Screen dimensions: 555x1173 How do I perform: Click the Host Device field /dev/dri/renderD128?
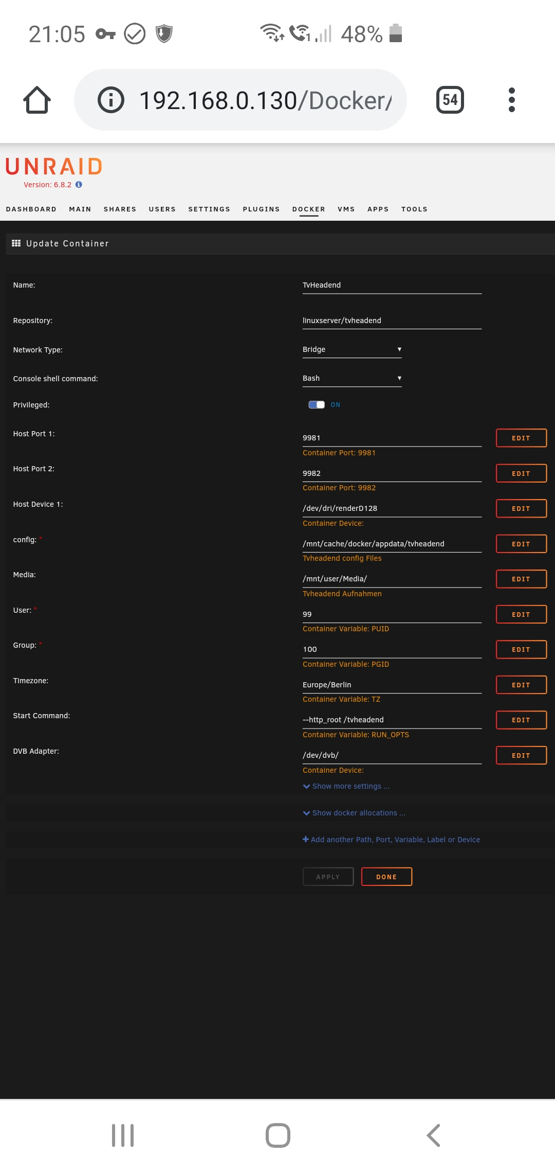click(x=392, y=509)
